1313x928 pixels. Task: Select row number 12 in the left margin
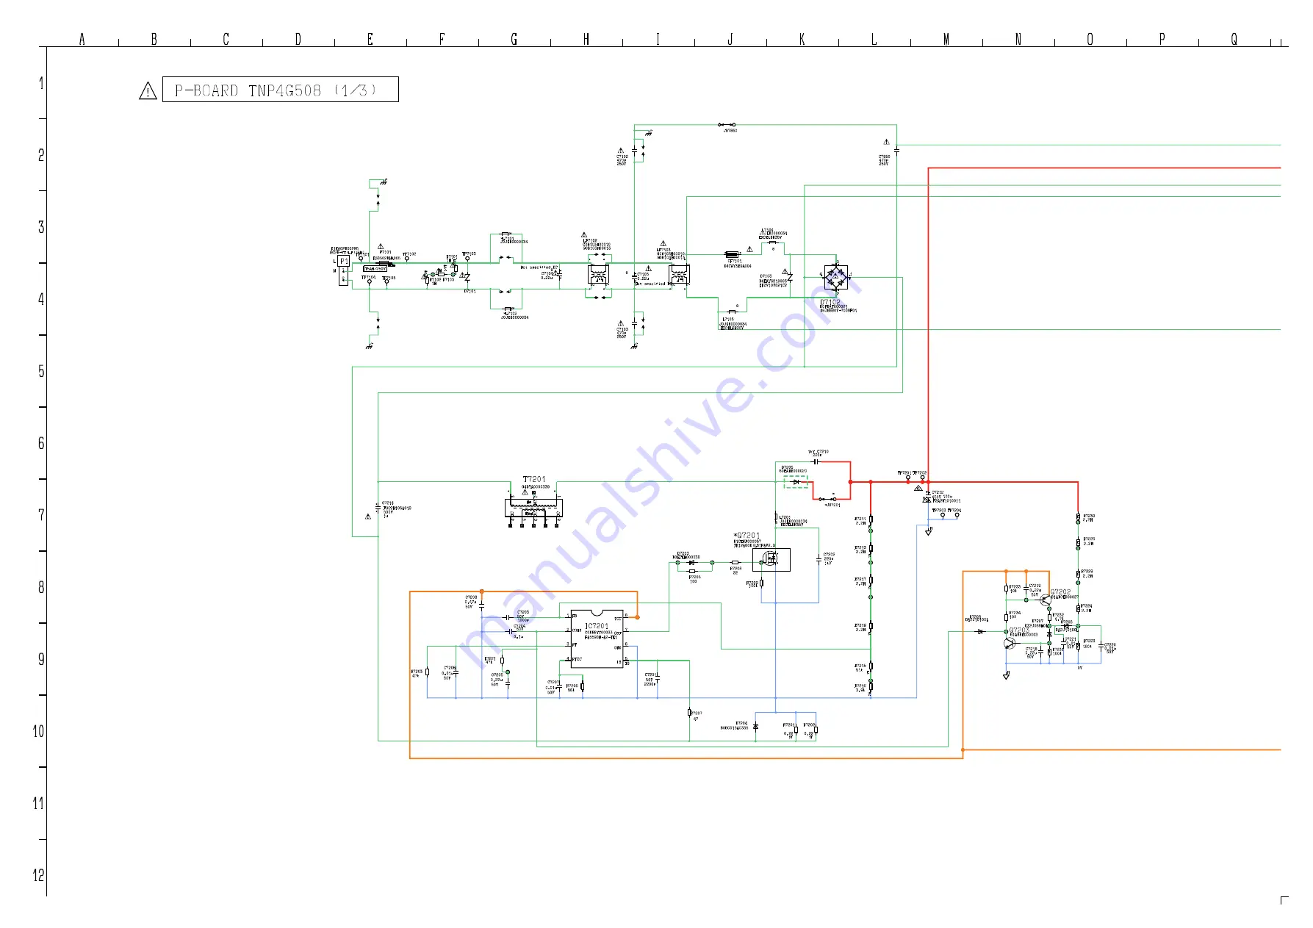tap(39, 875)
